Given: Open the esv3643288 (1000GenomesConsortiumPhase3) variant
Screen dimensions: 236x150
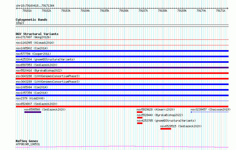Looking at the screenshot, I should point(48,76).
